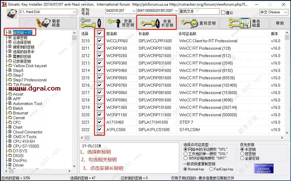Select 全部密钥 in the tree

[x=20, y=38]
